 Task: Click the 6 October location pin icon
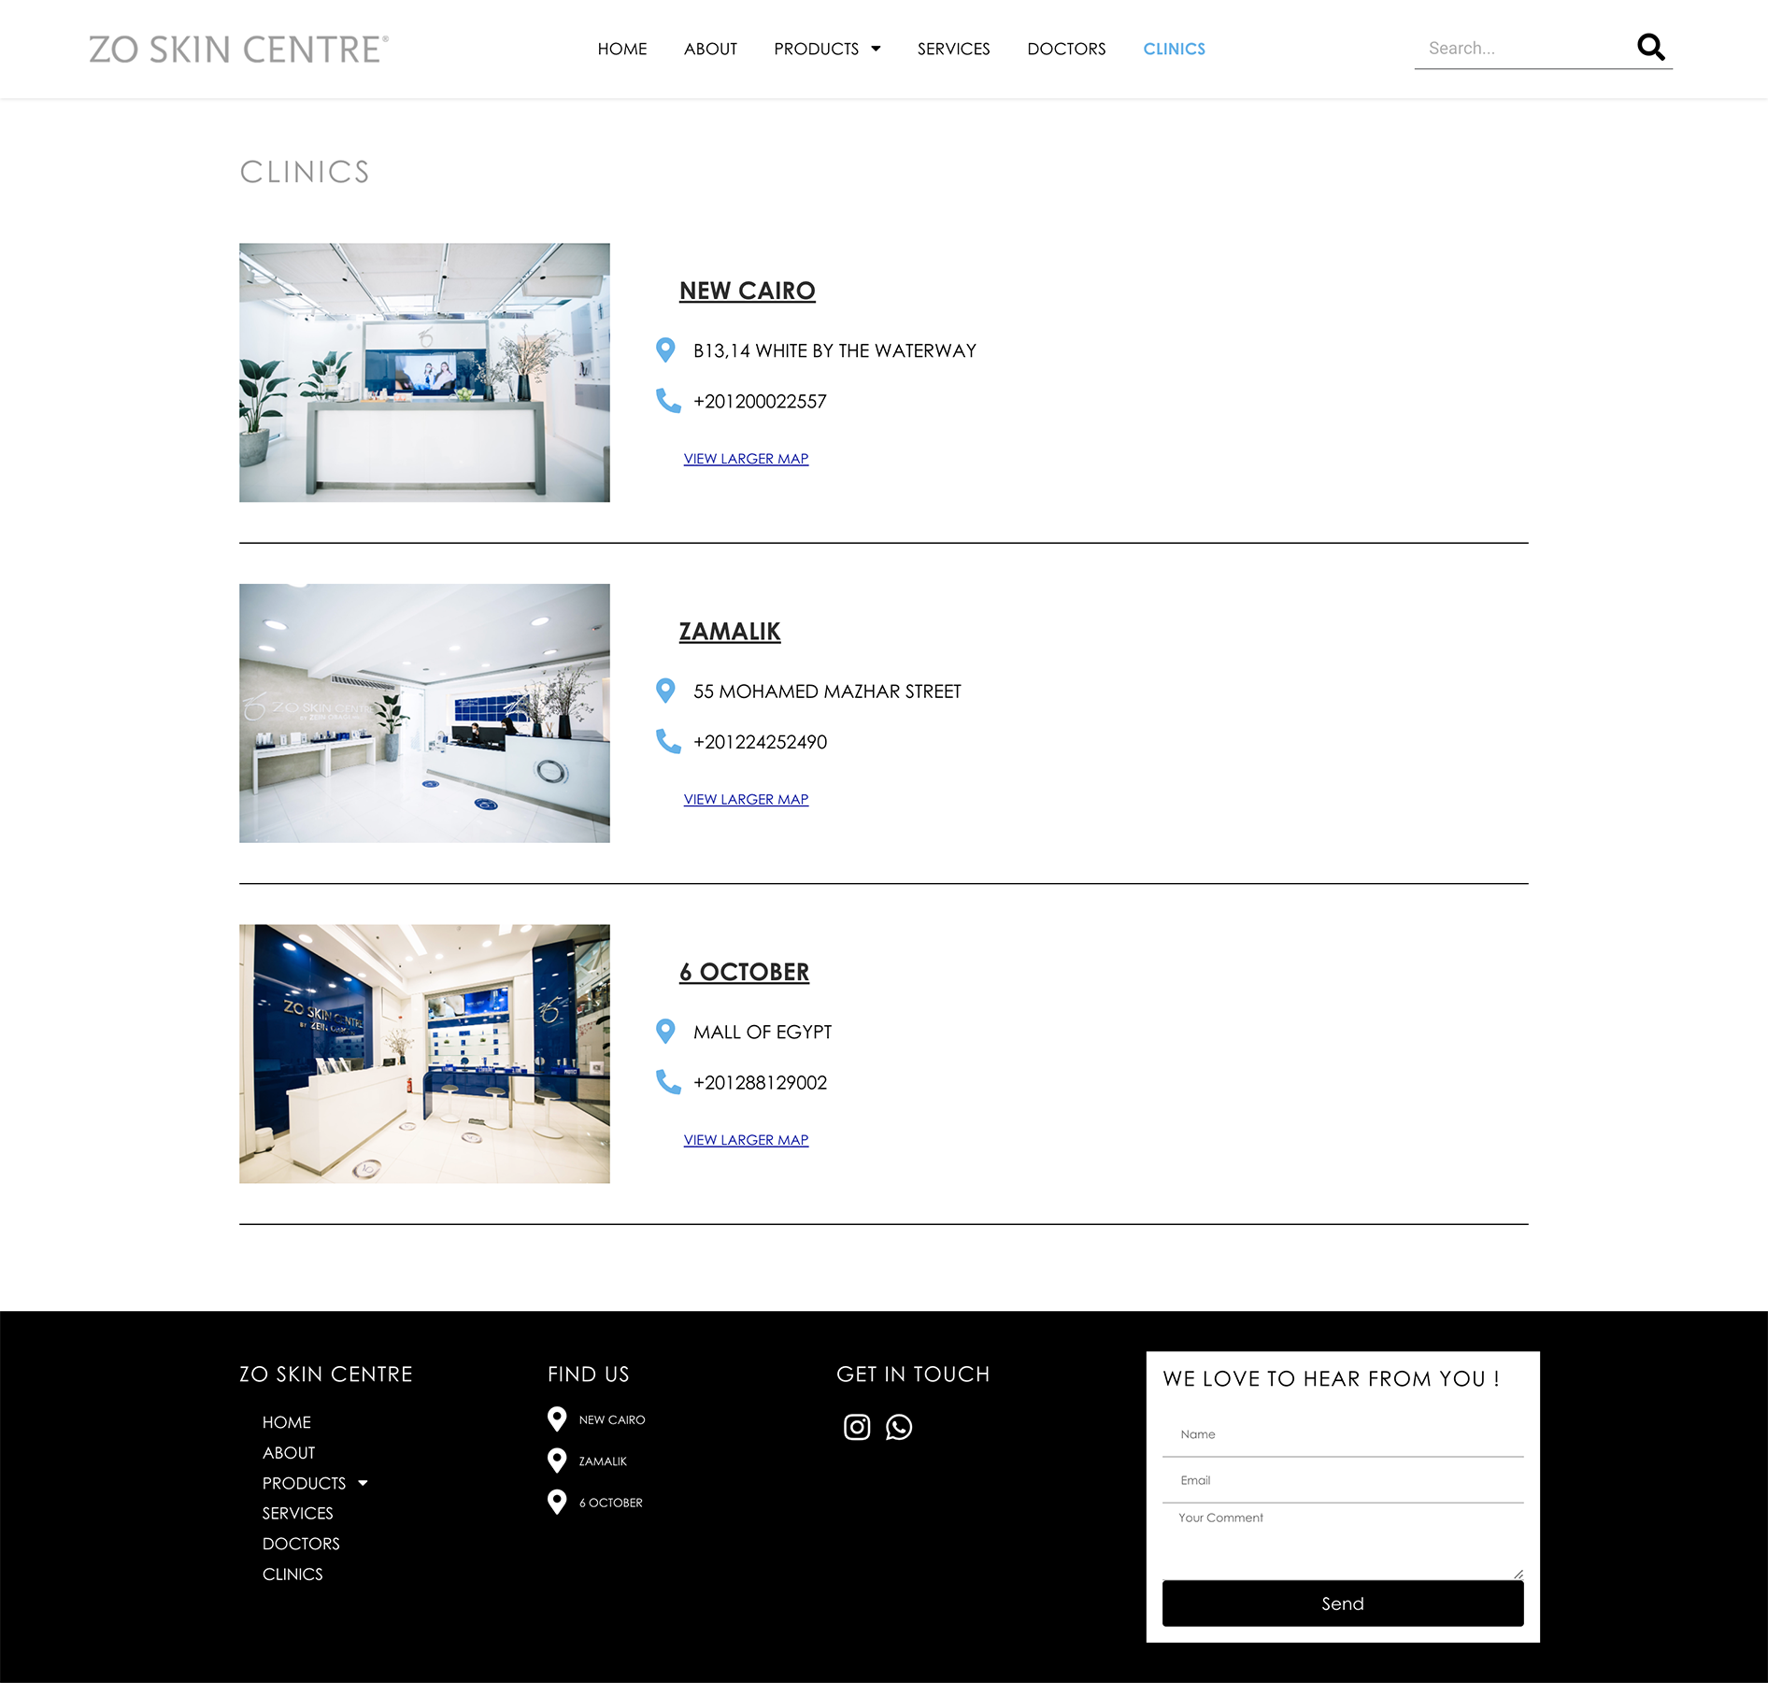coord(665,1032)
